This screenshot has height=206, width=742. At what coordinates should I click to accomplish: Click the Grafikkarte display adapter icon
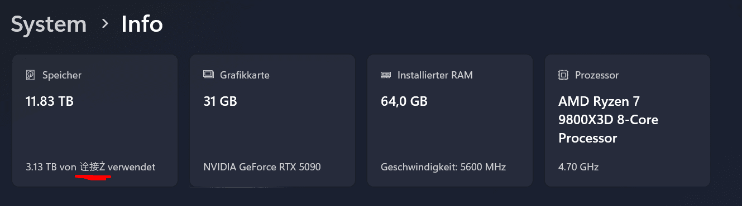pyautogui.click(x=208, y=74)
